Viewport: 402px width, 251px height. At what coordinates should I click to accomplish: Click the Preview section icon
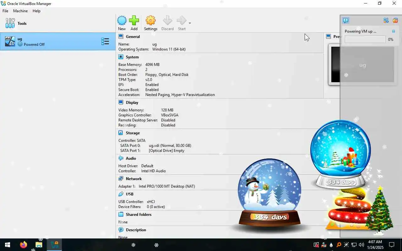point(329,36)
